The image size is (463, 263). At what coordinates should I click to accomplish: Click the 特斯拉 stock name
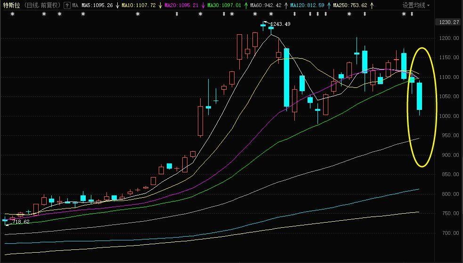point(11,6)
